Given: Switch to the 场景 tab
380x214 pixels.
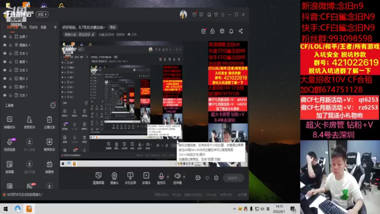Looking at the screenshot, I should pyautogui.click(x=43, y=27).
